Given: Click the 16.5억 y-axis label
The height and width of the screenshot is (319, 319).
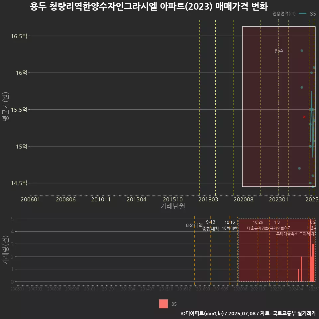Looking at the screenshot, I should [19, 36].
